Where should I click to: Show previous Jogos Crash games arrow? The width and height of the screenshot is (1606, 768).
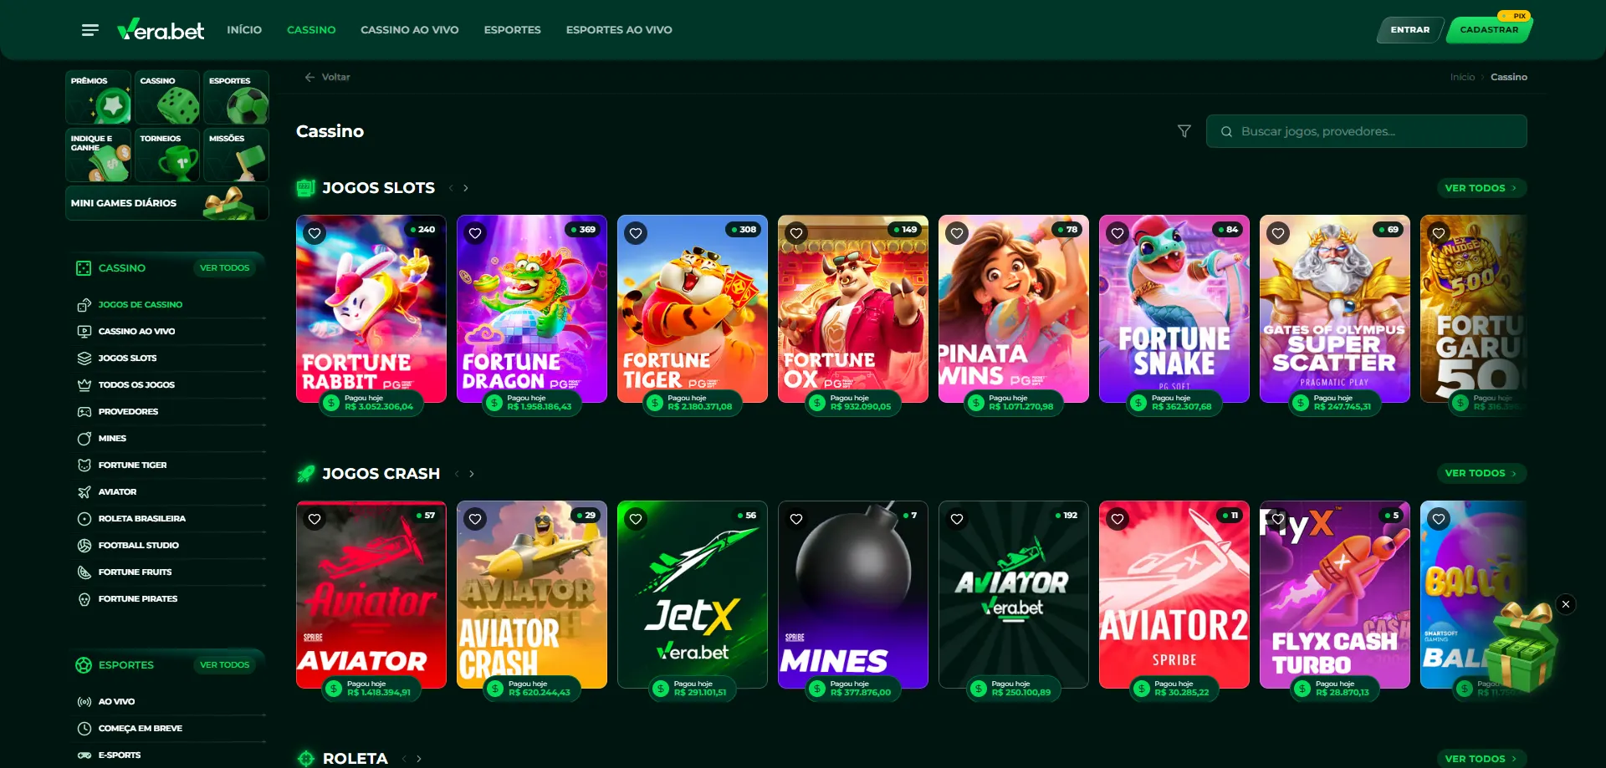[457, 474]
